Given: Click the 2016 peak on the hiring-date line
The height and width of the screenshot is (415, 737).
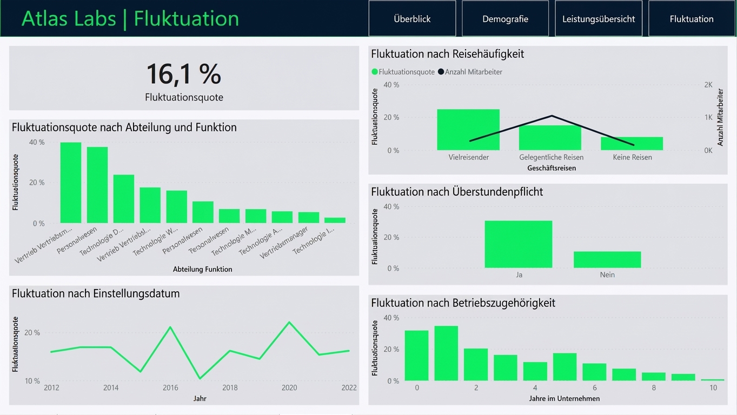Looking at the screenshot, I should (x=170, y=327).
